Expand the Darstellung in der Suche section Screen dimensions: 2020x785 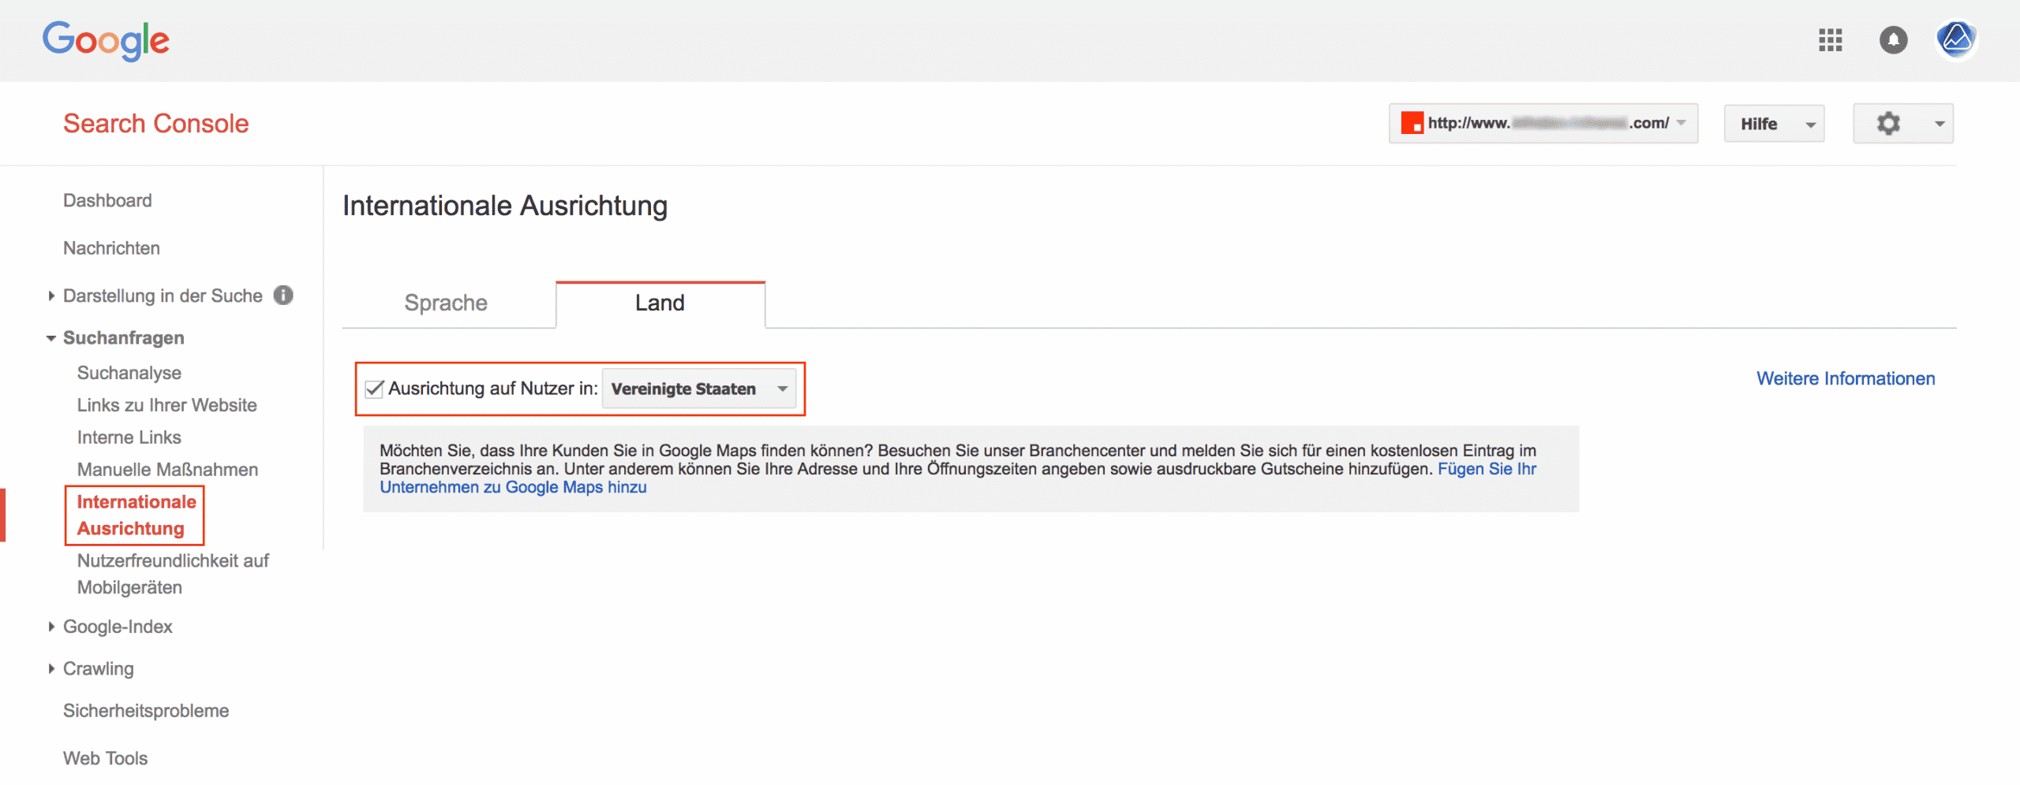[51, 296]
